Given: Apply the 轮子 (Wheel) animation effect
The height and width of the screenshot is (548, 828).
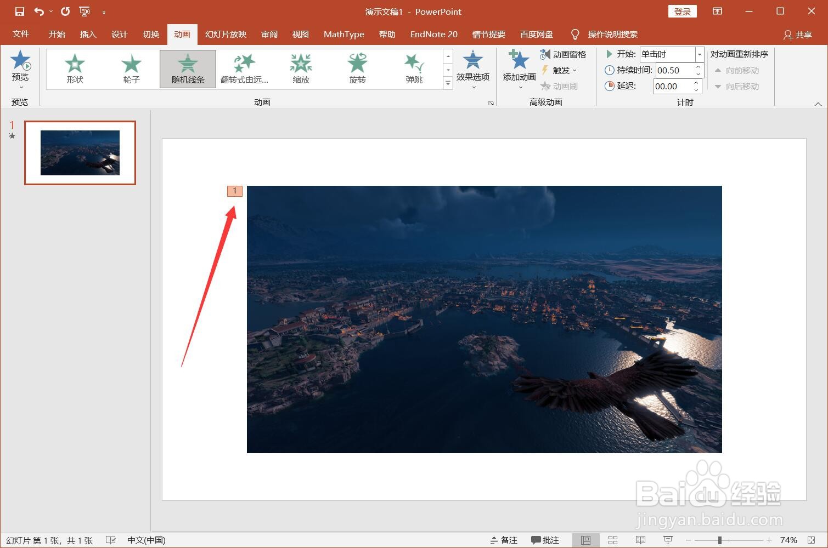Looking at the screenshot, I should tap(132, 68).
